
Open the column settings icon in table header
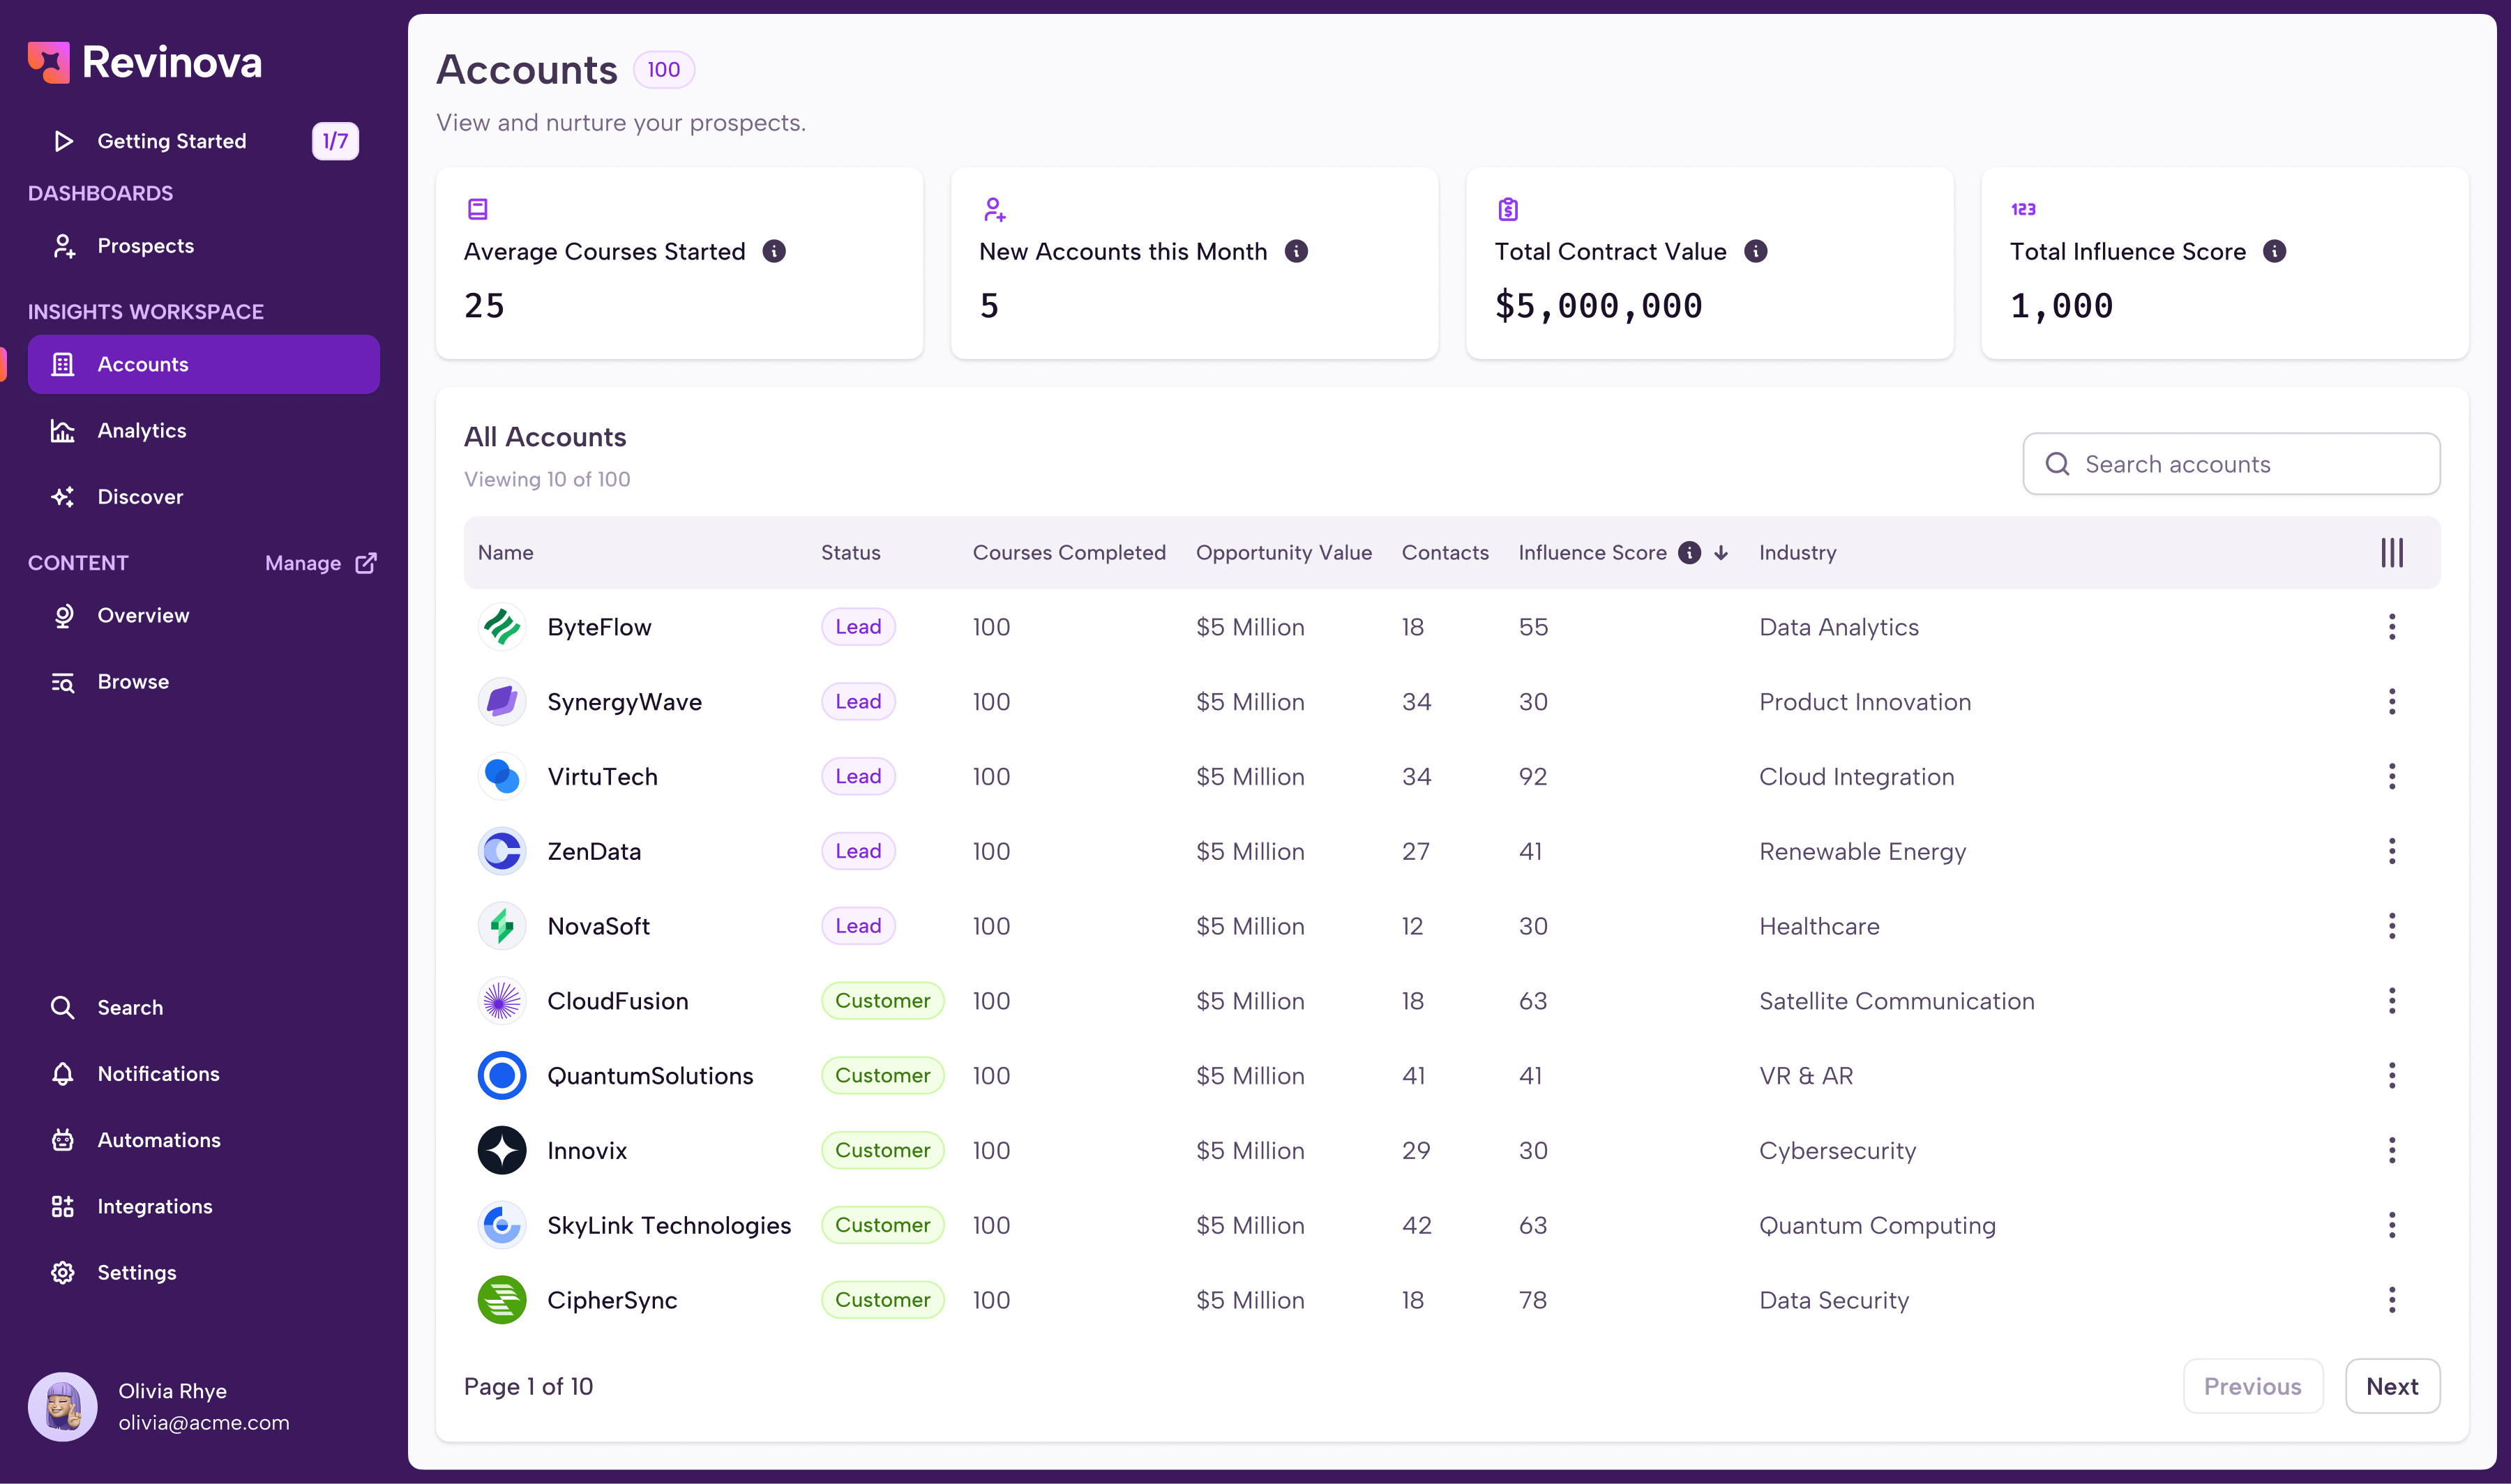2391,552
